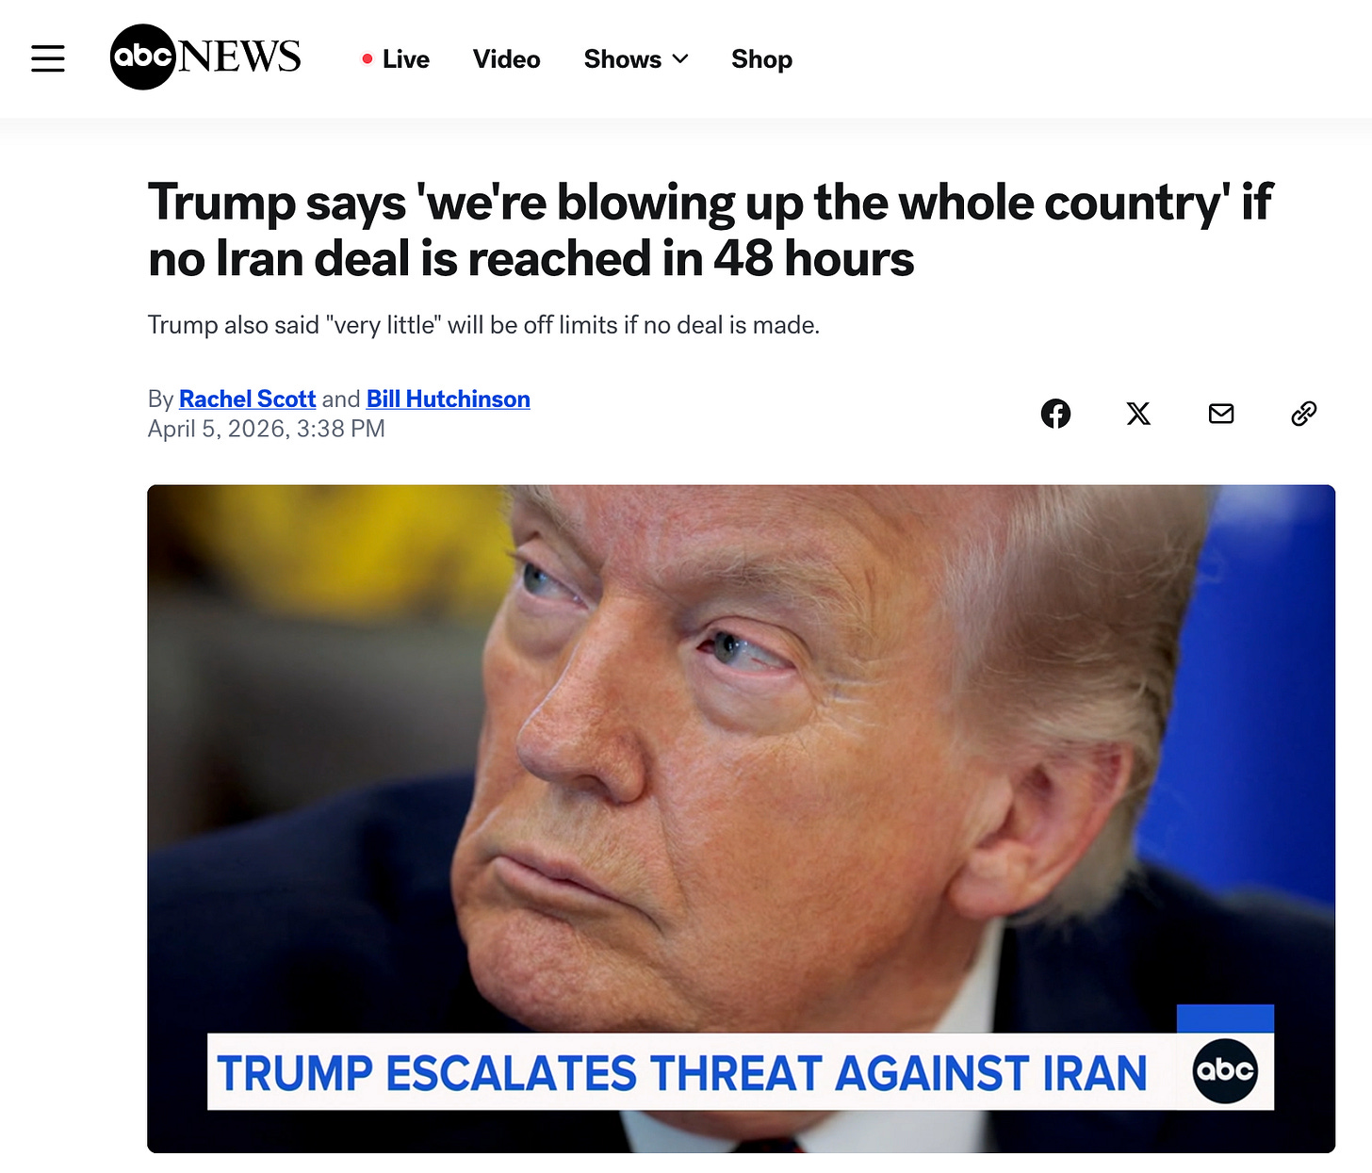Click the red Live indicator dot
The image size is (1372, 1173).
367,59
